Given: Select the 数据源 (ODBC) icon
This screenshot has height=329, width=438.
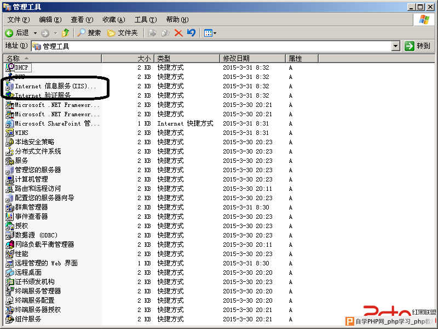Looking at the screenshot, I should pyautogui.click(x=10, y=235).
